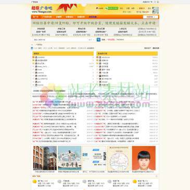Open the building photo thumbnail
The width and height of the screenshot is (190, 190).
[45, 158]
